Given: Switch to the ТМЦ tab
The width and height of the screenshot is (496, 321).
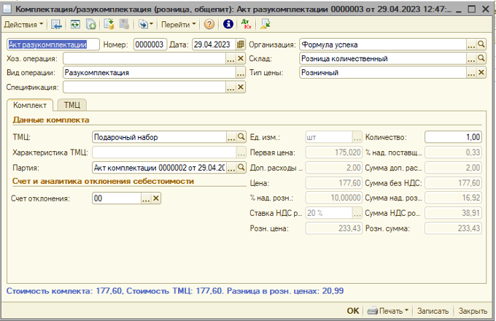Looking at the screenshot, I should (x=71, y=105).
